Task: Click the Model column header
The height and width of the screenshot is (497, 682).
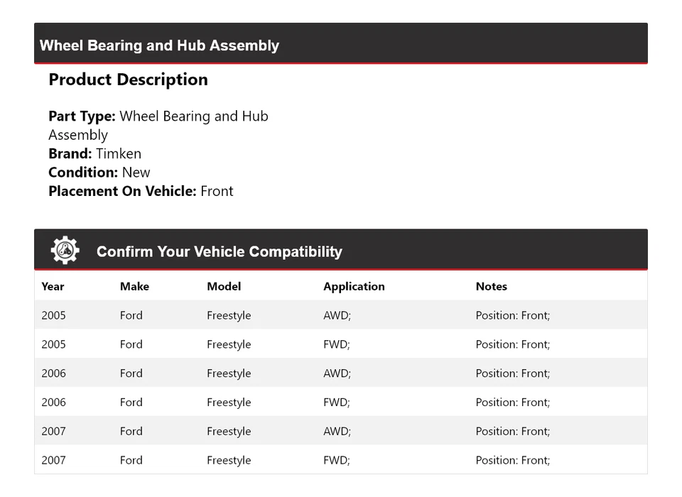Action: click(224, 287)
